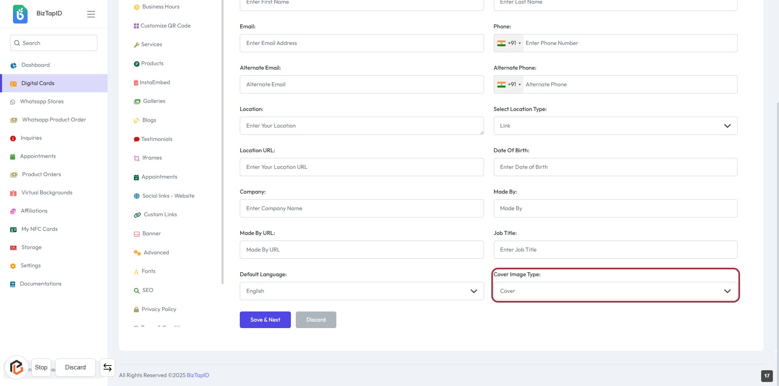This screenshot has width=779, height=386.
Task: Expand the Default Language dropdown
Action: point(361,291)
